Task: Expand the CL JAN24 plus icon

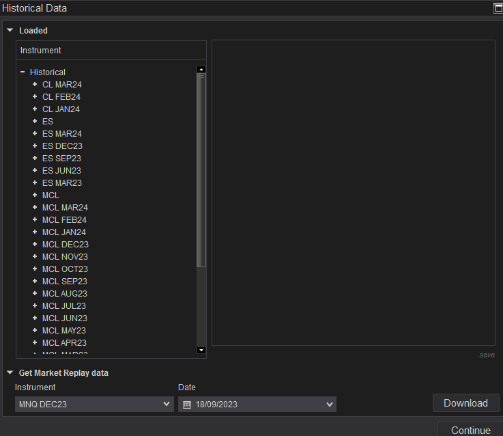Action: click(35, 109)
